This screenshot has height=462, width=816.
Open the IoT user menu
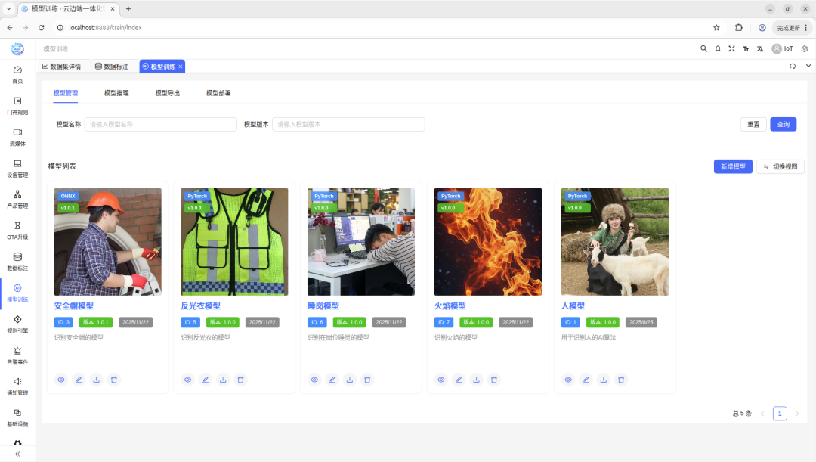(x=783, y=48)
